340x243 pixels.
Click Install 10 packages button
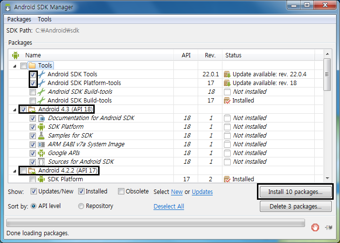point(295,191)
